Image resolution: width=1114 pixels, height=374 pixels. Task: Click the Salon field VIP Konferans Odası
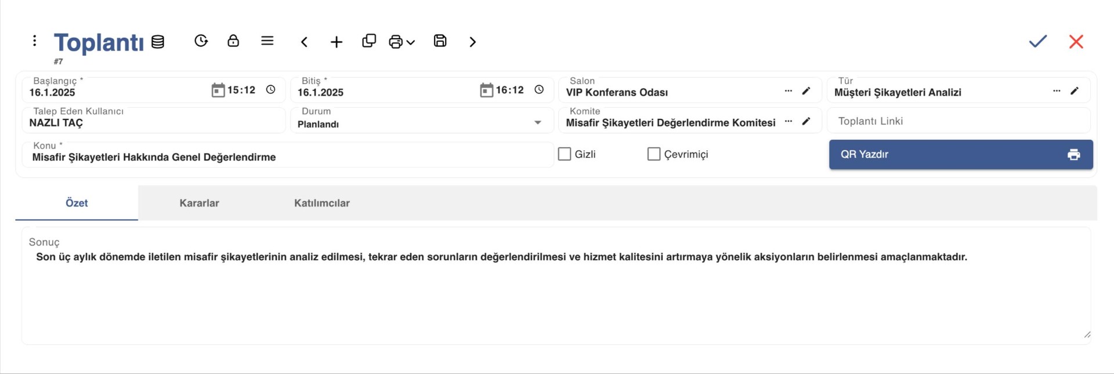pyautogui.click(x=617, y=93)
